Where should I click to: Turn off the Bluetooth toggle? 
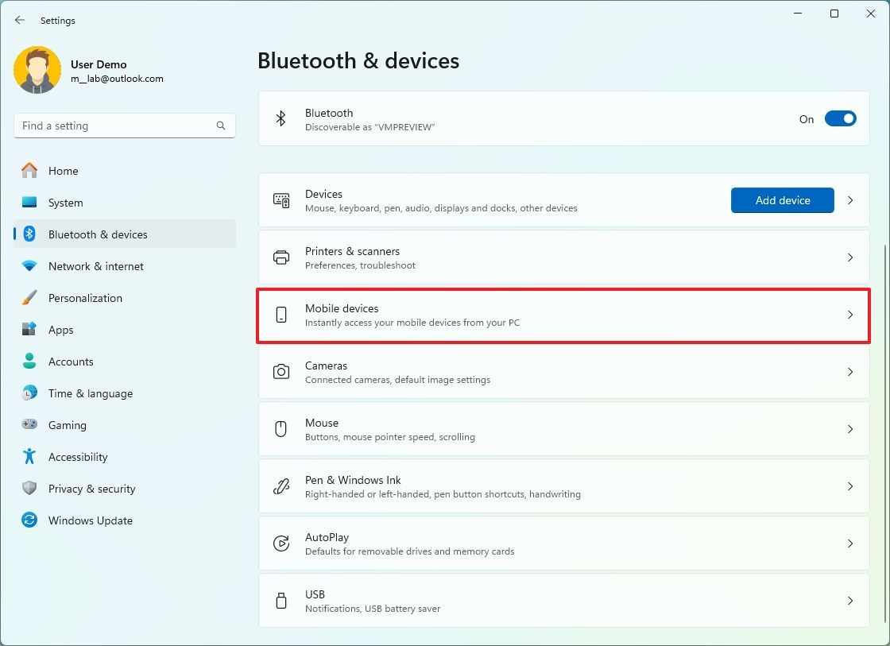840,118
